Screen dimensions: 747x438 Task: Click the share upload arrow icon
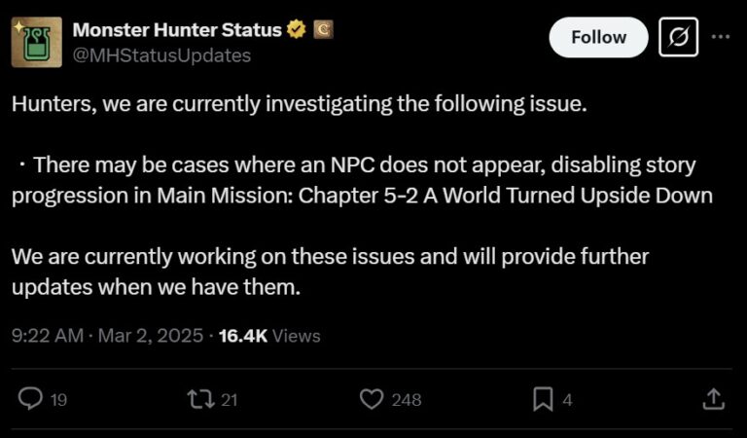click(713, 398)
